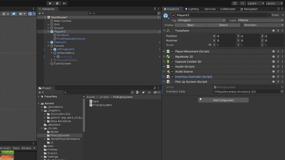
Task: Toggle the Static checkbox
Action: (x=269, y=15)
